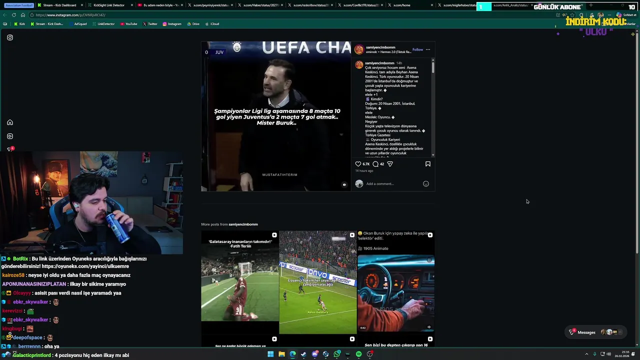Unmute the video with the speaker icon
The width and height of the screenshot is (640, 360).
(344, 184)
